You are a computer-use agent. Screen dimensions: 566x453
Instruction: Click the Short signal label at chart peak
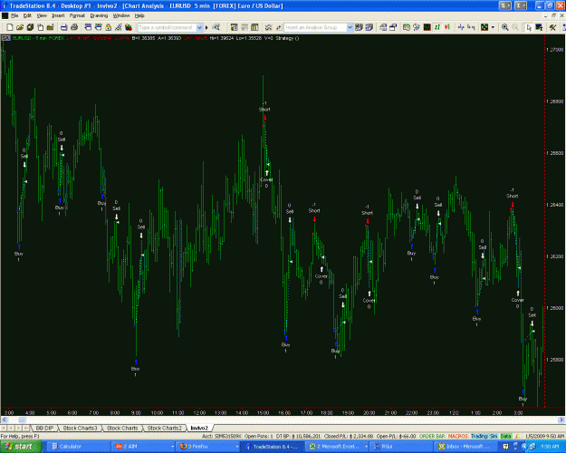click(x=264, y=109)
